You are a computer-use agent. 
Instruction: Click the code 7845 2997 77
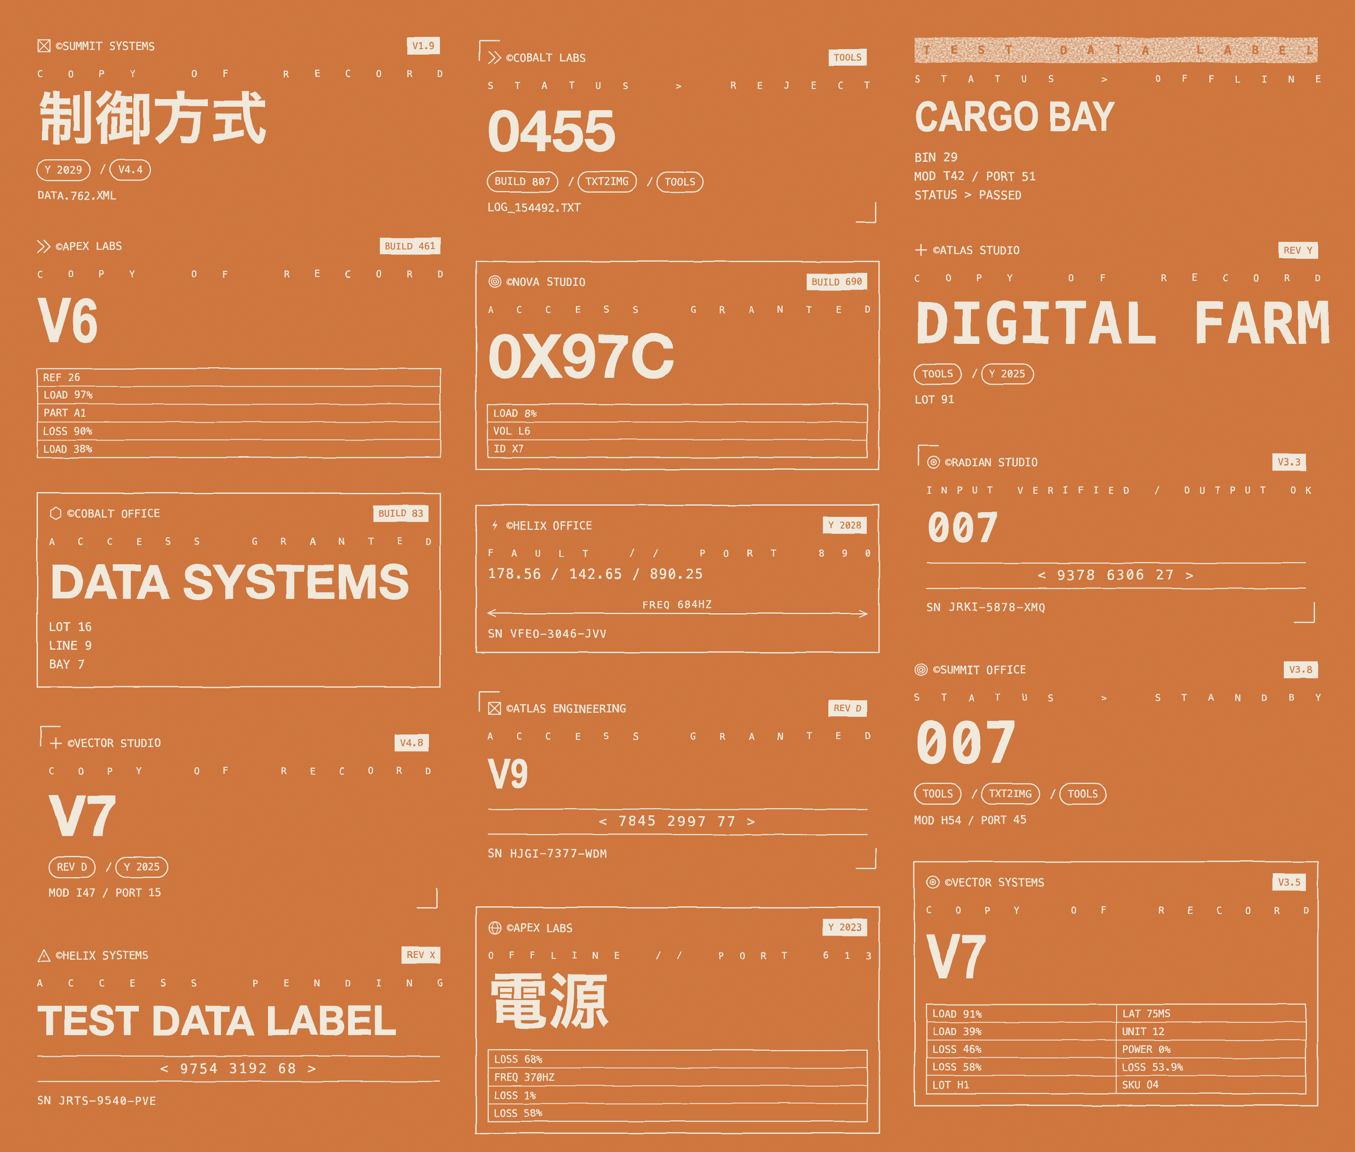677,822
